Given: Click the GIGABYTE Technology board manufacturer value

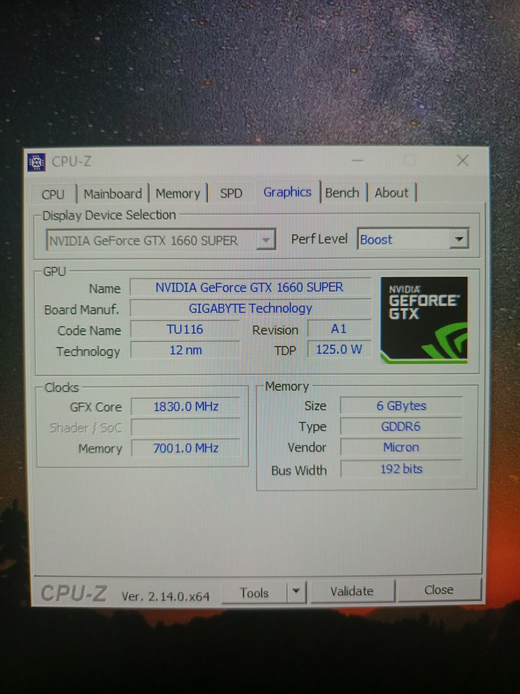Looking at the screenshot, I should tap(250, 309).
